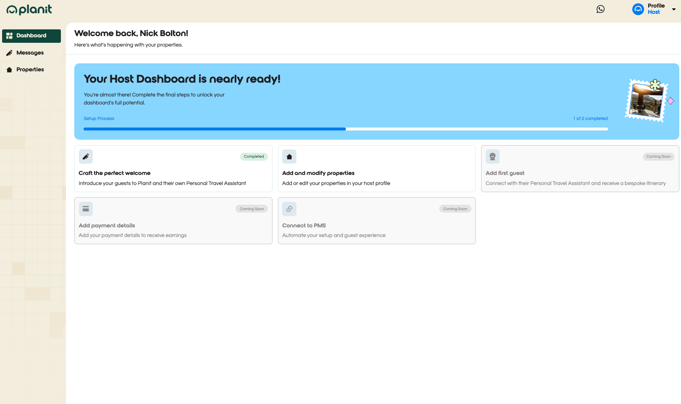The height and width of the screenshot is (404, 681).
Task: Click the pencil icon on welcome card
Action: tap(86, 156)
